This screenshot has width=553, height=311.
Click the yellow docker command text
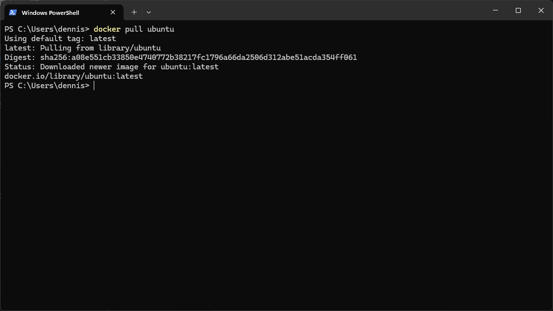point(107,29)
